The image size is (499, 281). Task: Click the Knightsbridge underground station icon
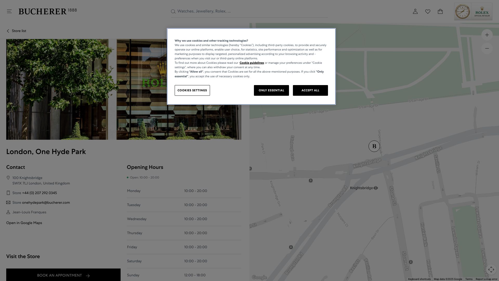[376, 188]
